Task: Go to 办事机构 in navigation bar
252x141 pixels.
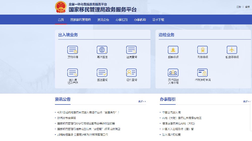Action: pyautogui.click(x=140, y=20)
